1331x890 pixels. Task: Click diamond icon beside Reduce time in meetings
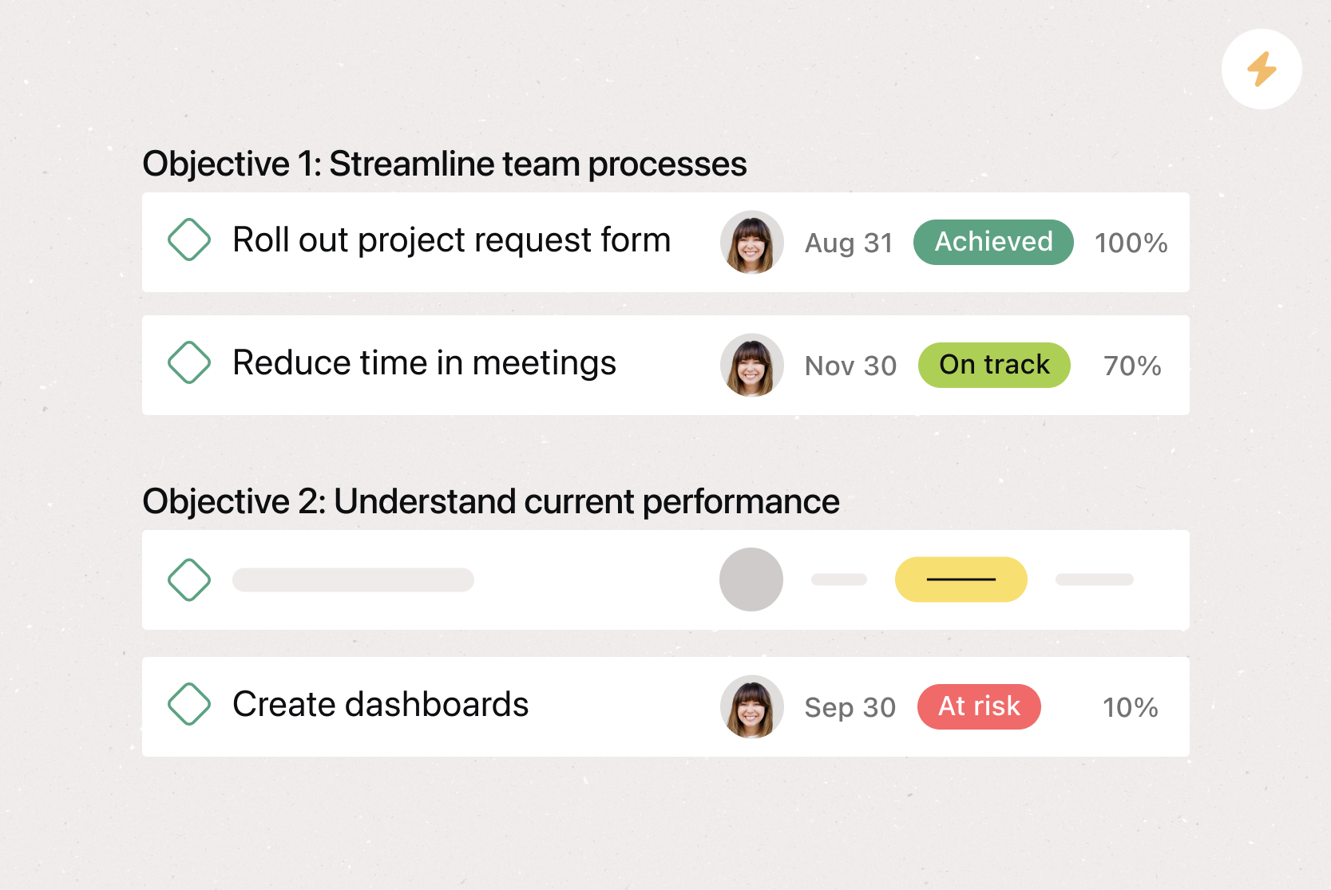pos(189,362)
